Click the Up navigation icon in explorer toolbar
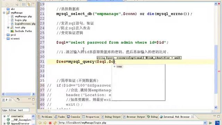The width and height of the screenshot is (222, 125). [17, 5]
